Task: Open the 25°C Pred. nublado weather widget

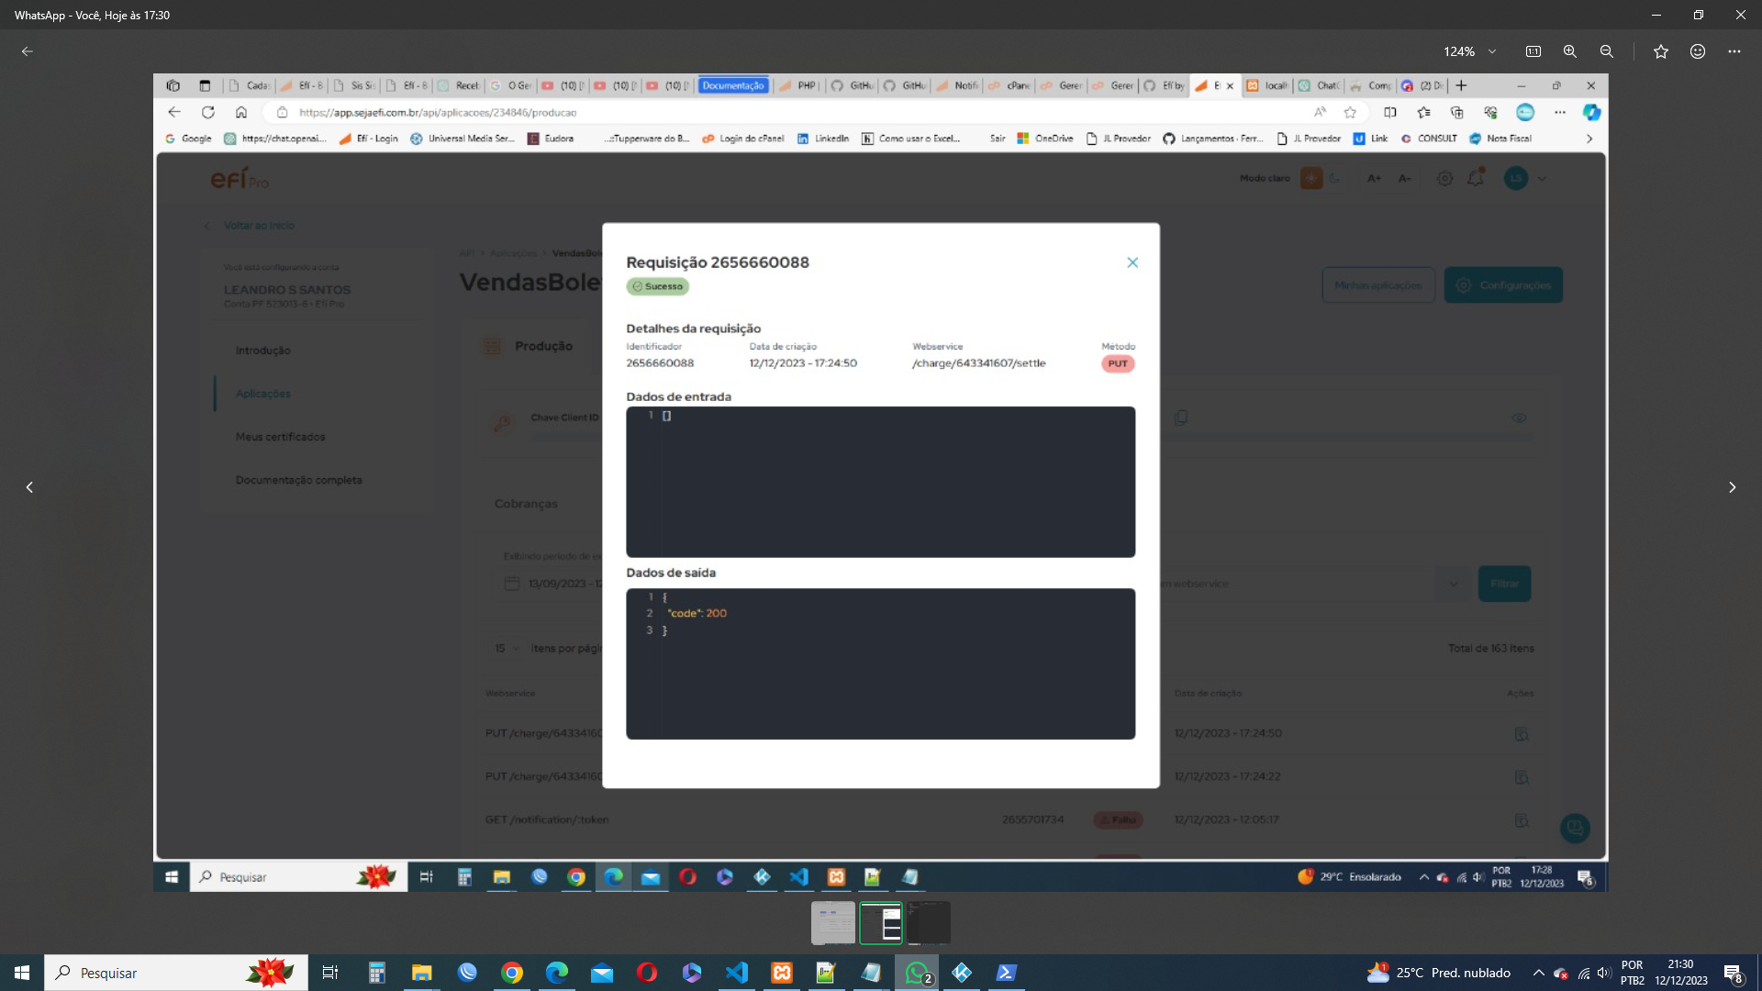Action: click(1438, 973)
